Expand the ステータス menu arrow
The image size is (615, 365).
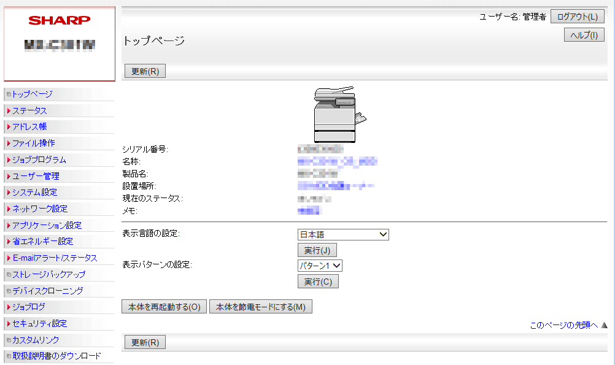[x=9, y=111]
